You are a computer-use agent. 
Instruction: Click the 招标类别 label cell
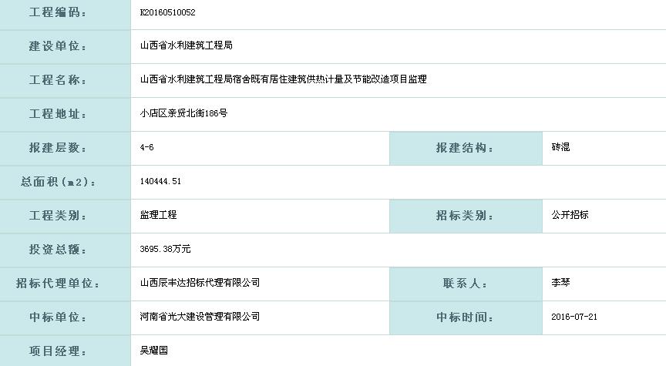click(x=465, y=216)
